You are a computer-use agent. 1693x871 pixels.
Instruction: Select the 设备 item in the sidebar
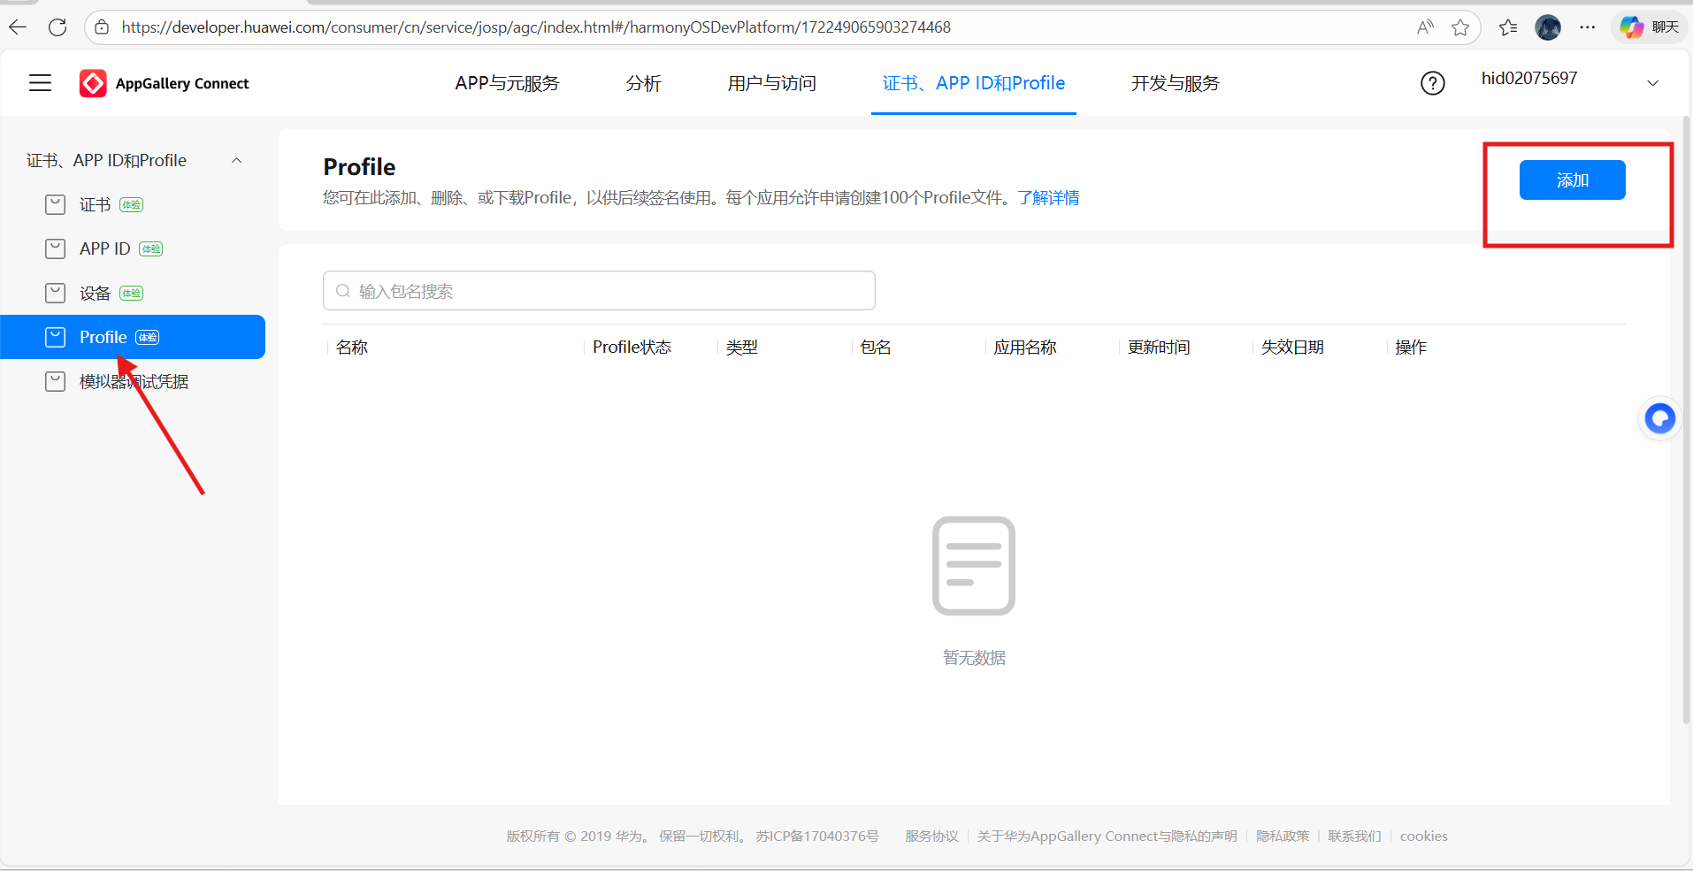click(x=96, y=292)
